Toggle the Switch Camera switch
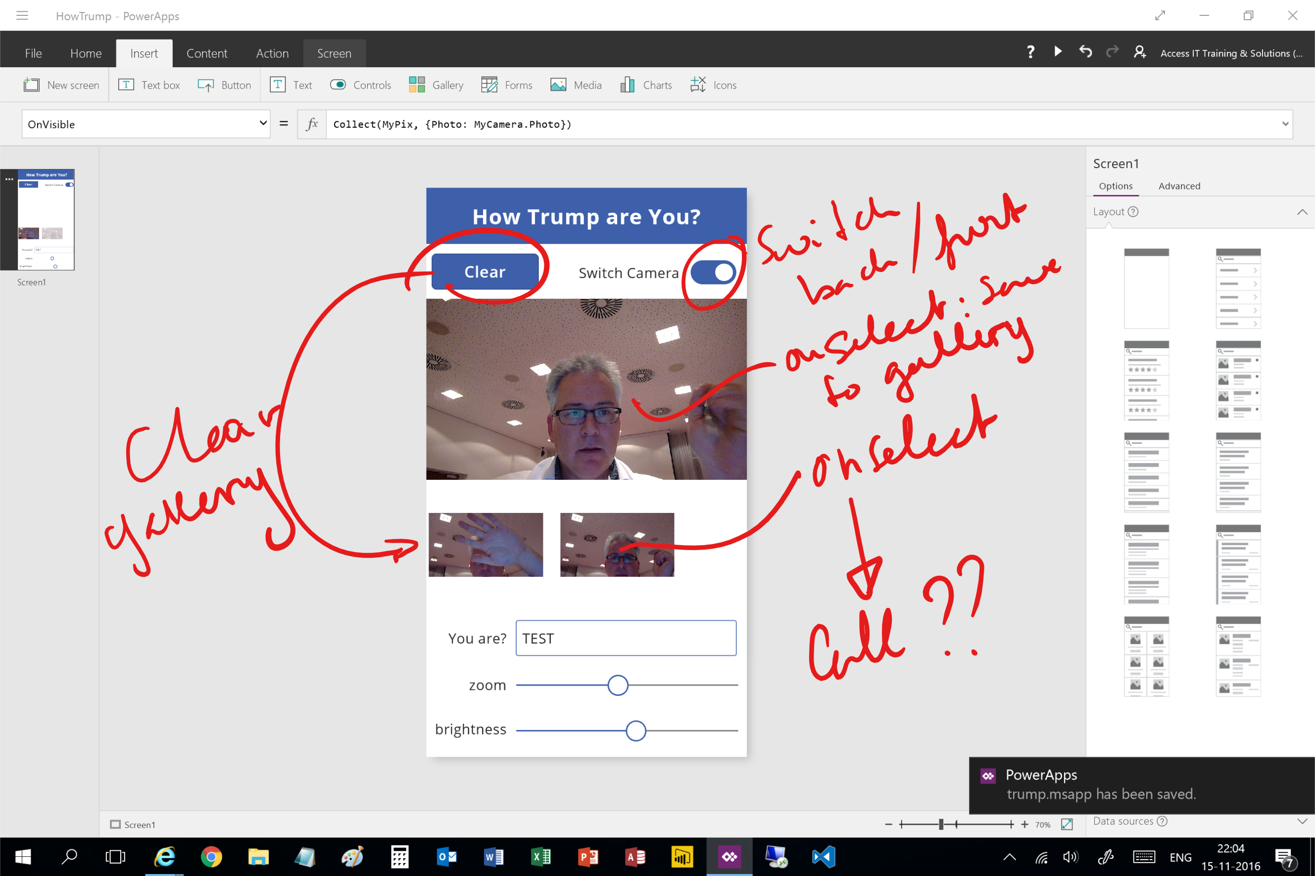This screenshot has height=876, width=1315. click(x=713, y=273)
